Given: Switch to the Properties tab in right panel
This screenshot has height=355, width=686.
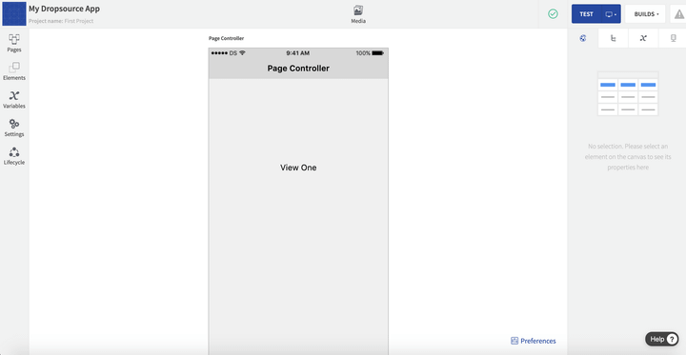Looking at the screenshot, I should click(x=583, y=38).
